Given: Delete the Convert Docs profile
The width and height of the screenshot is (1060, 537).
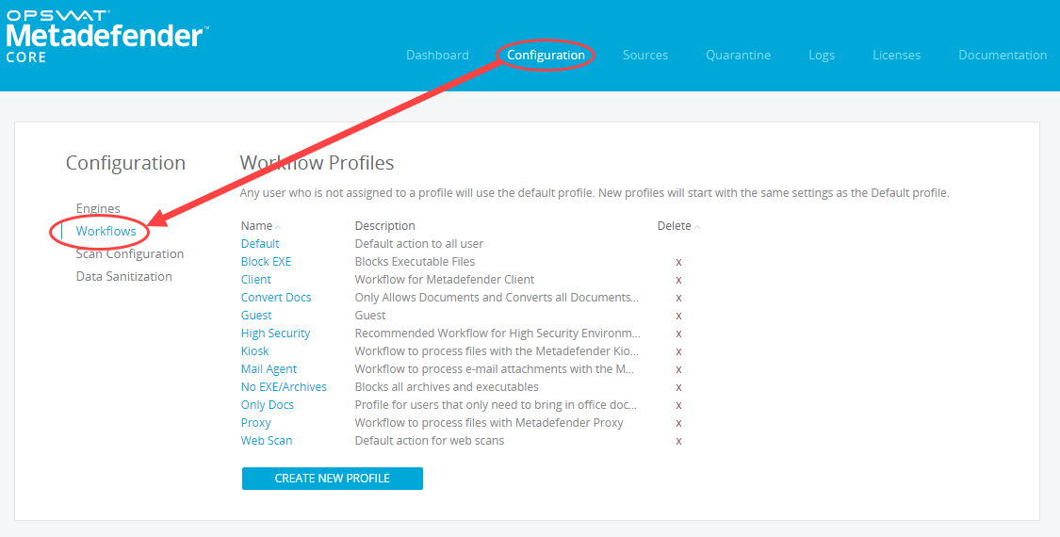Looking at the screenshot, I should click(x=678, y=299).
